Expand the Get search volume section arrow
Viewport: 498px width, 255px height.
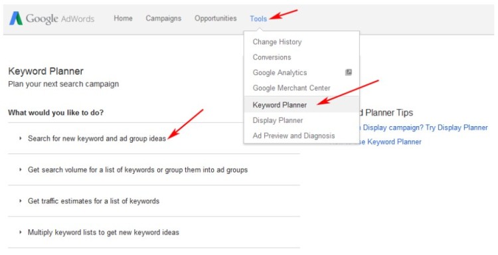coord(21,169)
